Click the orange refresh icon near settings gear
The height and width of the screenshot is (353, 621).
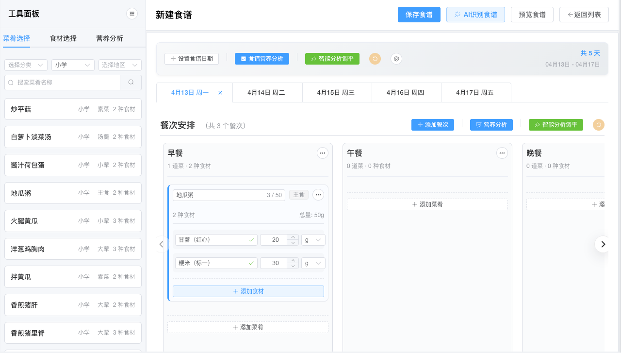375,59
